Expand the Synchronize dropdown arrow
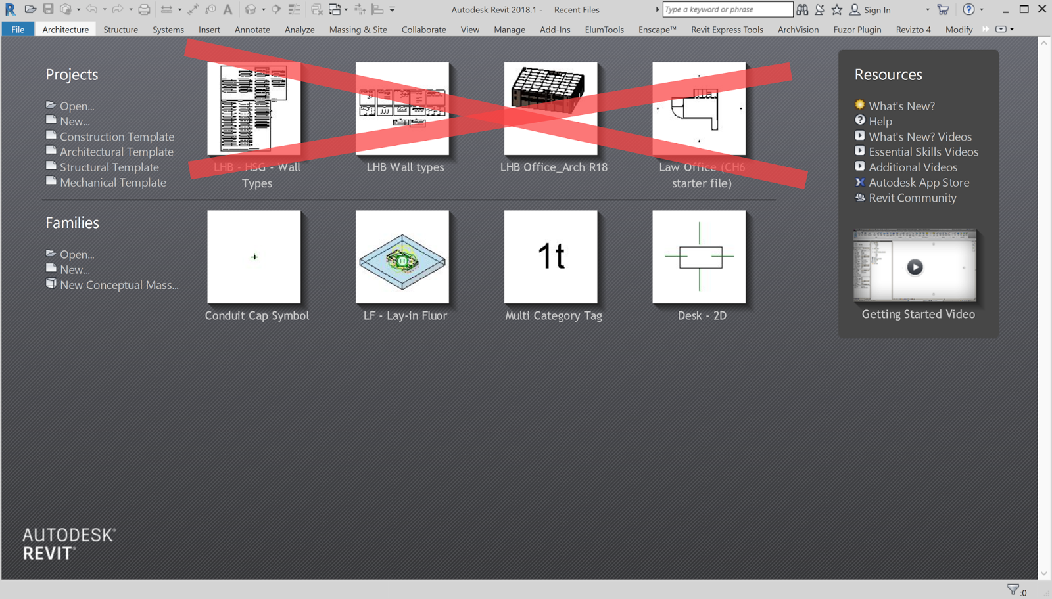 [78, 9]
